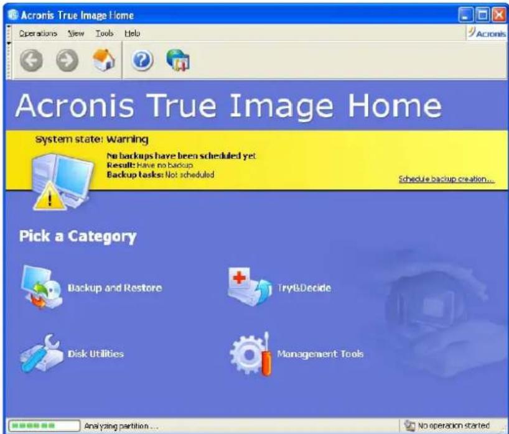509x434 pixels.
Task: Click 'No backups have been scheduled yet' text
Action: click(181, 155)
